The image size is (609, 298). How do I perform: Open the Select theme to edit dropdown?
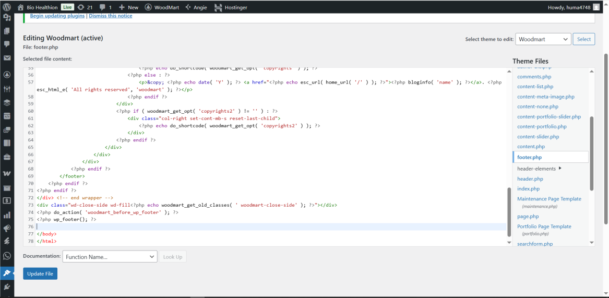[x=543, y=39]
